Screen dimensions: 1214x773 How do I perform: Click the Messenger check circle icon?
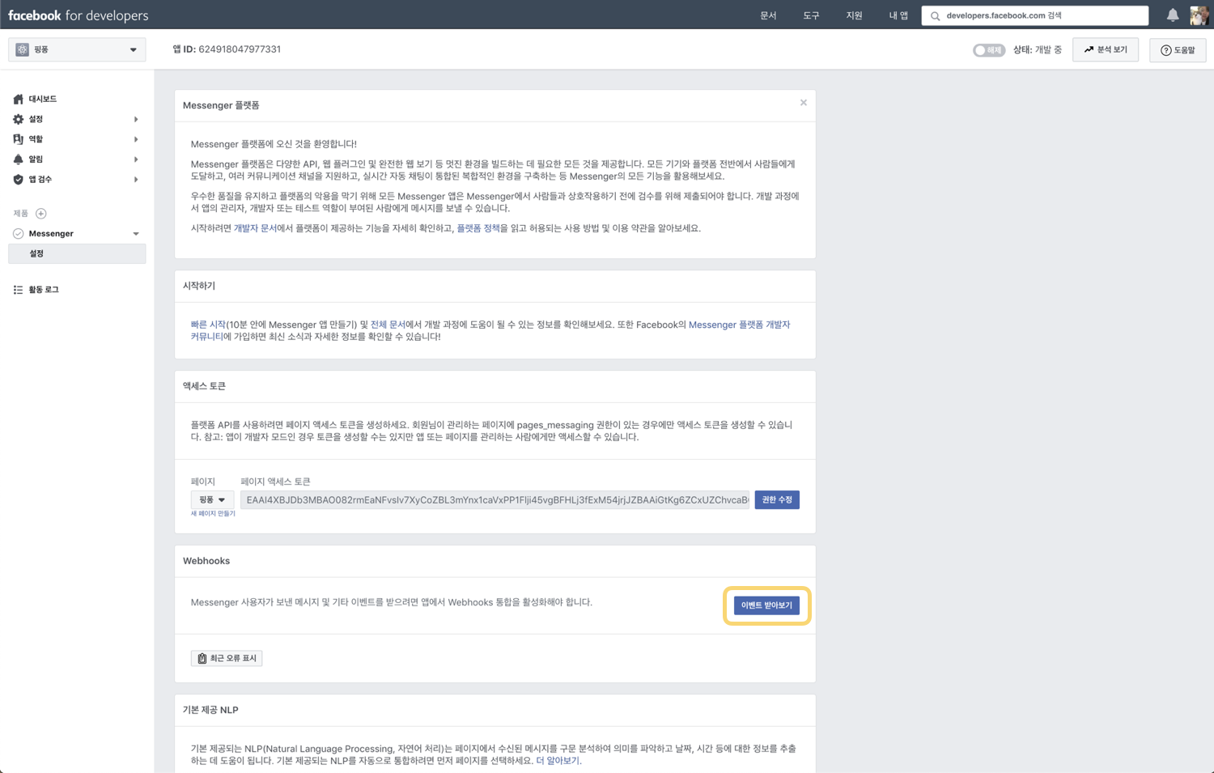click(18, 234)
